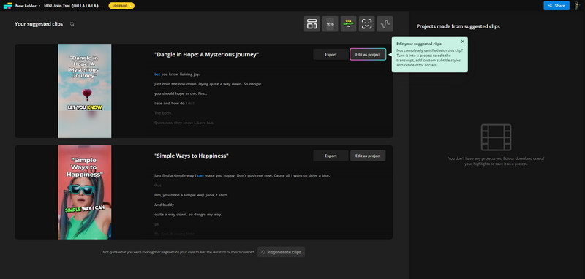Screen dimensions: 585x279
Task: Select the Dangle in Hope video thumbnail
Action: click(x=85, y=91)
